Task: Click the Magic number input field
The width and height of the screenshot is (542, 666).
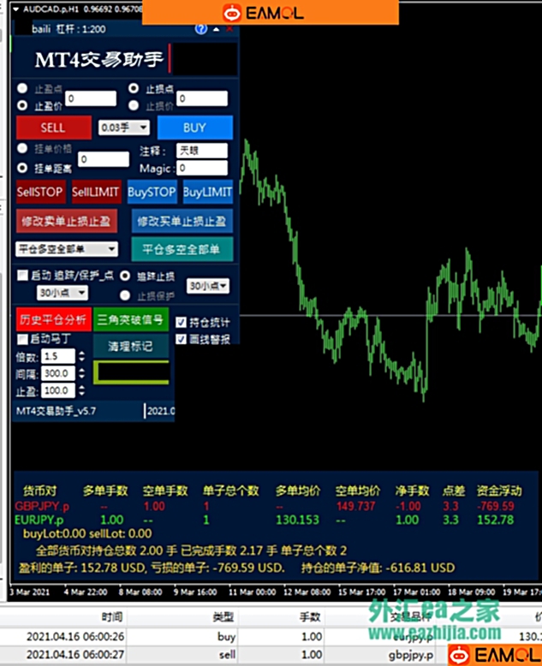Action: point(202,168)
